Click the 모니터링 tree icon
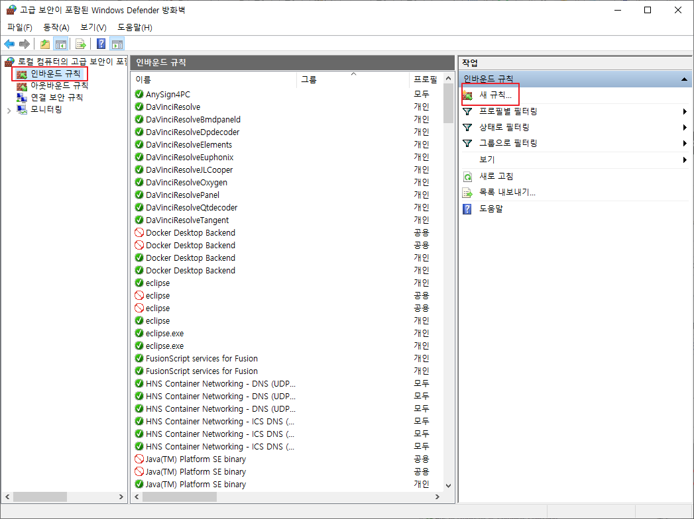Screen dimensions: 694x519 click(22, 109)
